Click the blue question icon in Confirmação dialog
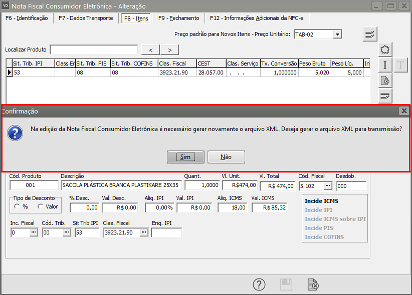Image resolution: width=412 pixels, height=295 pixels. tap(16, 133)
